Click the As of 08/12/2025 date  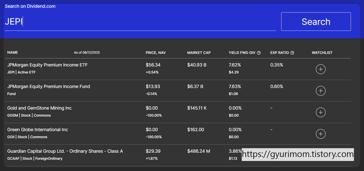pyautogui.click(x=87, y=53)
